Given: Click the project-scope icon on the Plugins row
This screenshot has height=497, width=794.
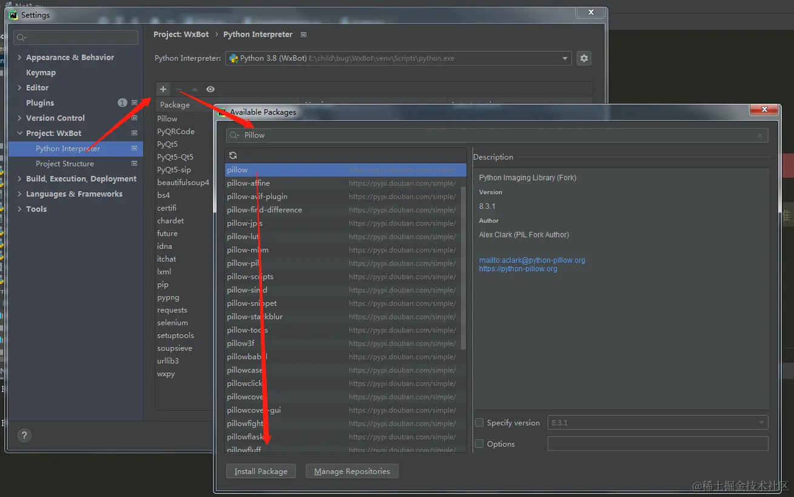Looking at the screenshot, I should point(135,103).
